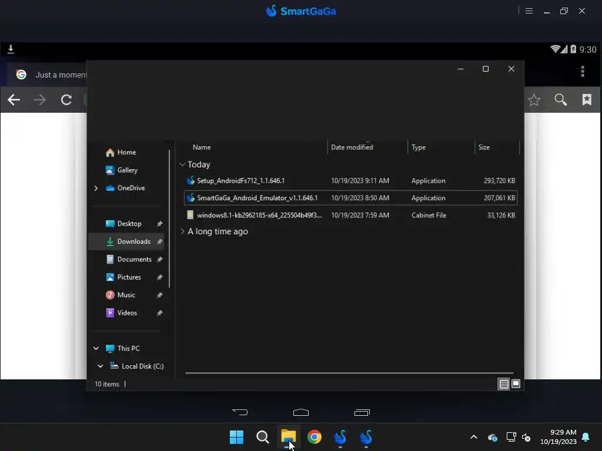Open SmartGaGa hamburger menu
This screenshot has width=602, height=451.
pos(529,11)
